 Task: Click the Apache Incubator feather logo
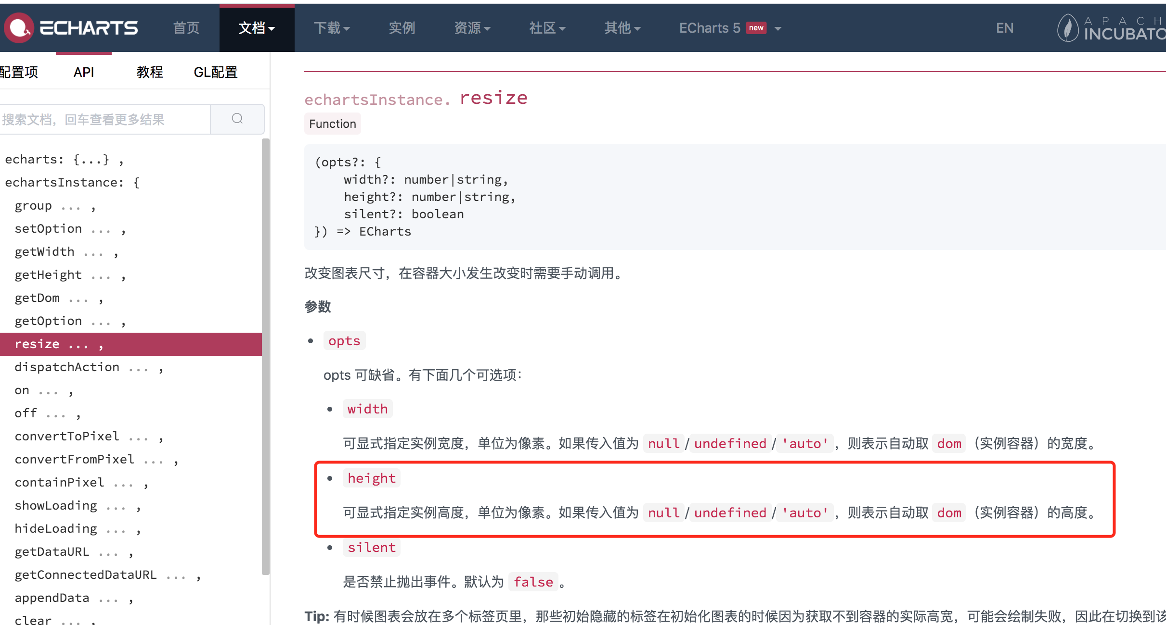tap(1067, 28)
